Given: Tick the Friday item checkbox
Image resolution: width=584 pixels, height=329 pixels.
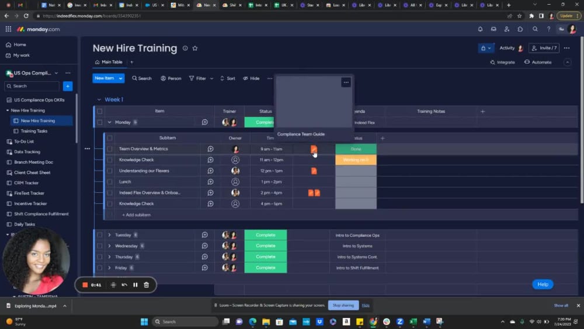Looking at the screenshot, I should tap(99, 268).
